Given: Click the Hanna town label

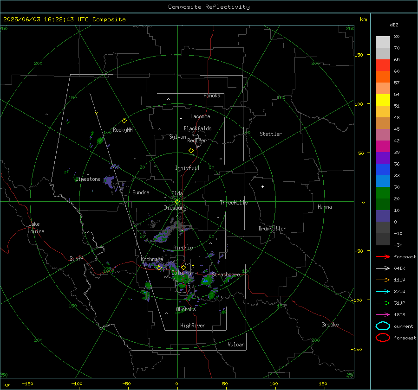Looking at the screenshot, I should [325, 207].
